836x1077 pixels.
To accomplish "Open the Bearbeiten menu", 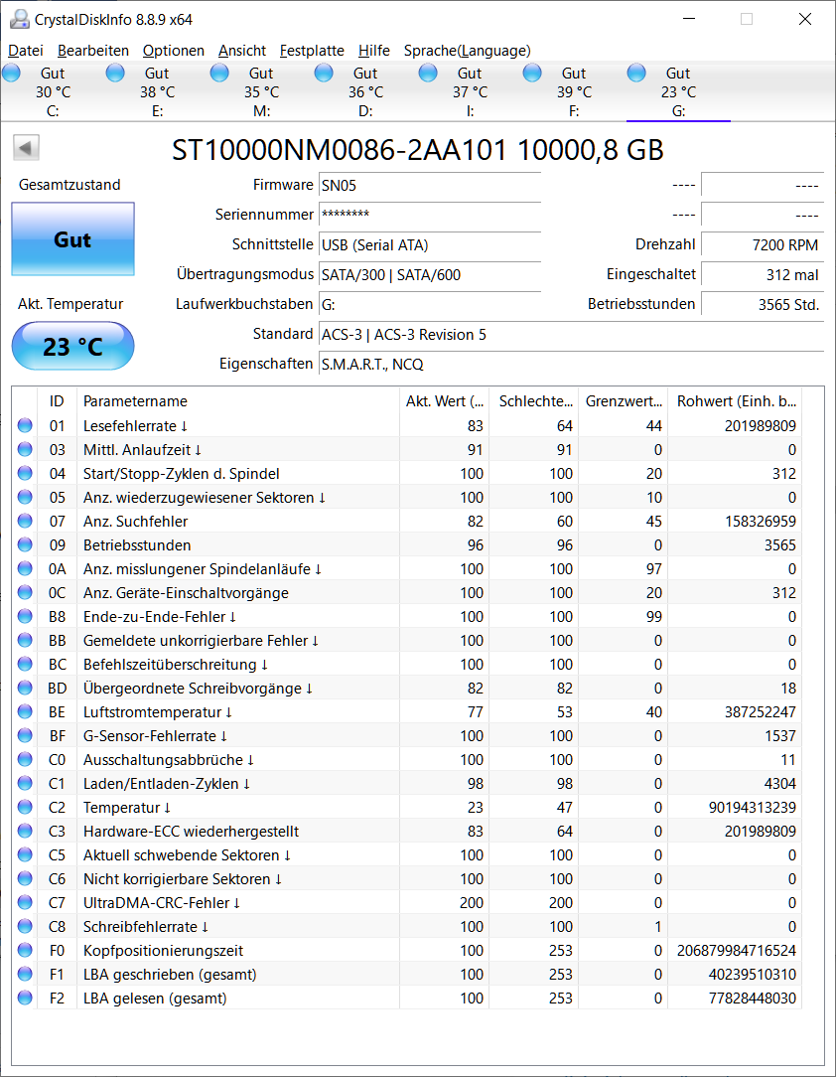I will 92,50.
